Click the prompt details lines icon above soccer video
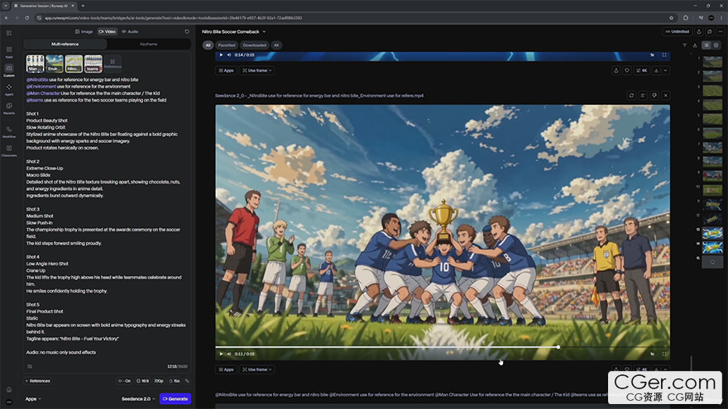The width and height of the screenshot is (728, 409). (x=643, y=96)
